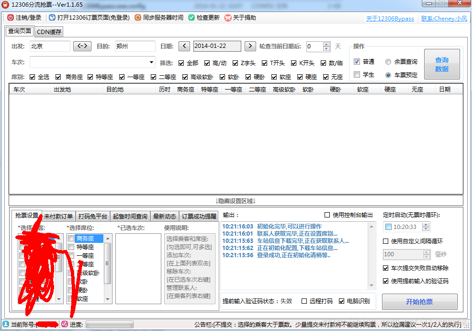Toggle the T开头 filter checkbox
This screenshot has width=472, height=331.
(x=265, y=63)
